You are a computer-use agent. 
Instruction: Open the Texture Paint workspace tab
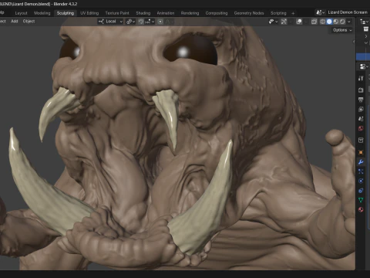pos(117,13)
